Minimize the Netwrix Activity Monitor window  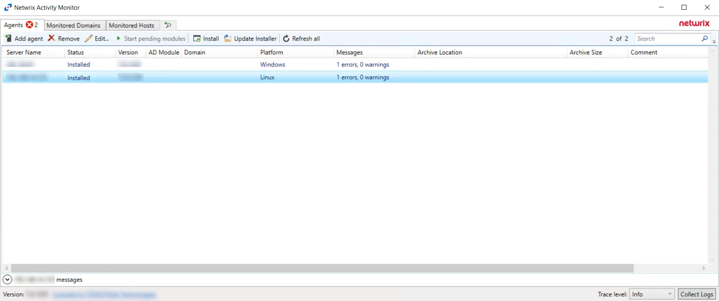pos(661,7)
